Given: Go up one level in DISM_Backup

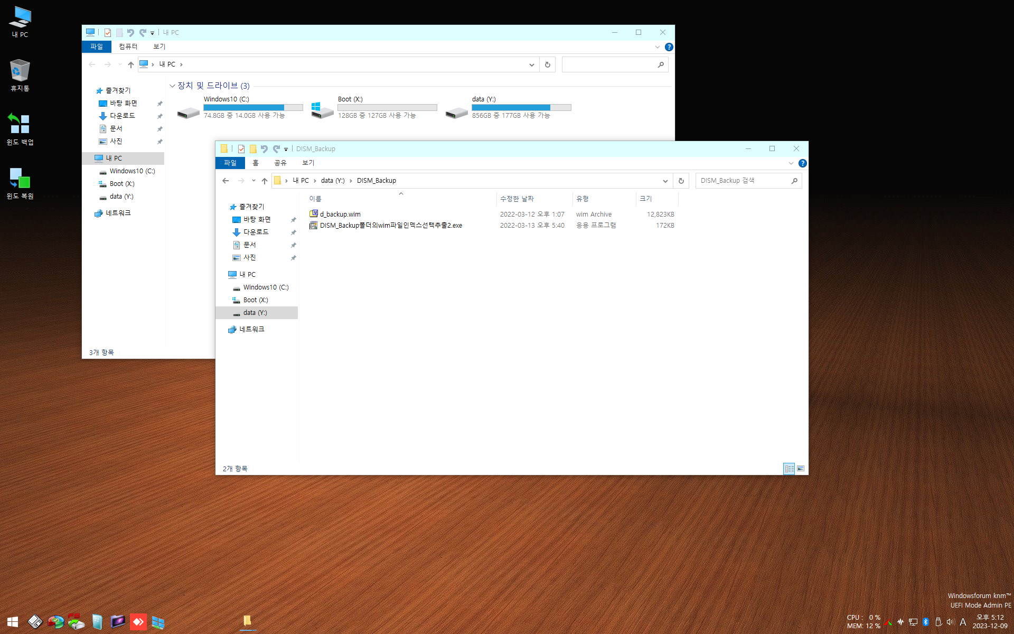Looking at the screenshot, I should coord(265,181).
